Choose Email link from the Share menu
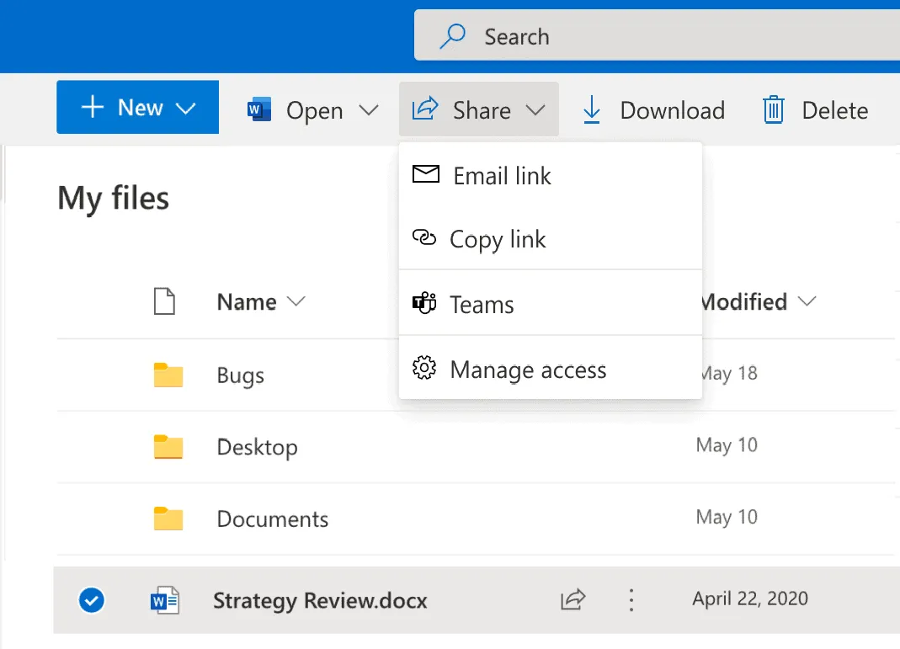 click(502, 175)
